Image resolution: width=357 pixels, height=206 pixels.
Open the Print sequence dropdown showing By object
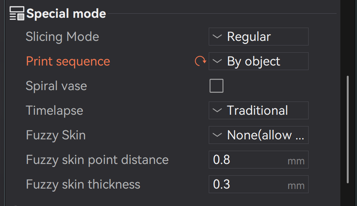[x=258, y=61]
